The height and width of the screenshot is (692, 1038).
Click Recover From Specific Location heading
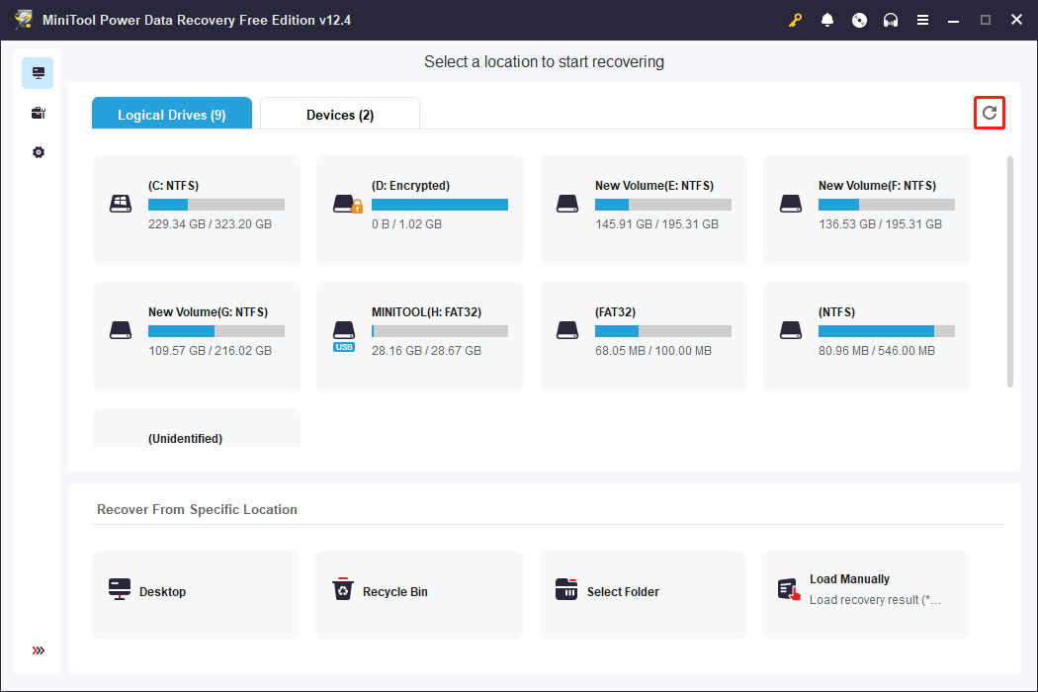point(197,509)
